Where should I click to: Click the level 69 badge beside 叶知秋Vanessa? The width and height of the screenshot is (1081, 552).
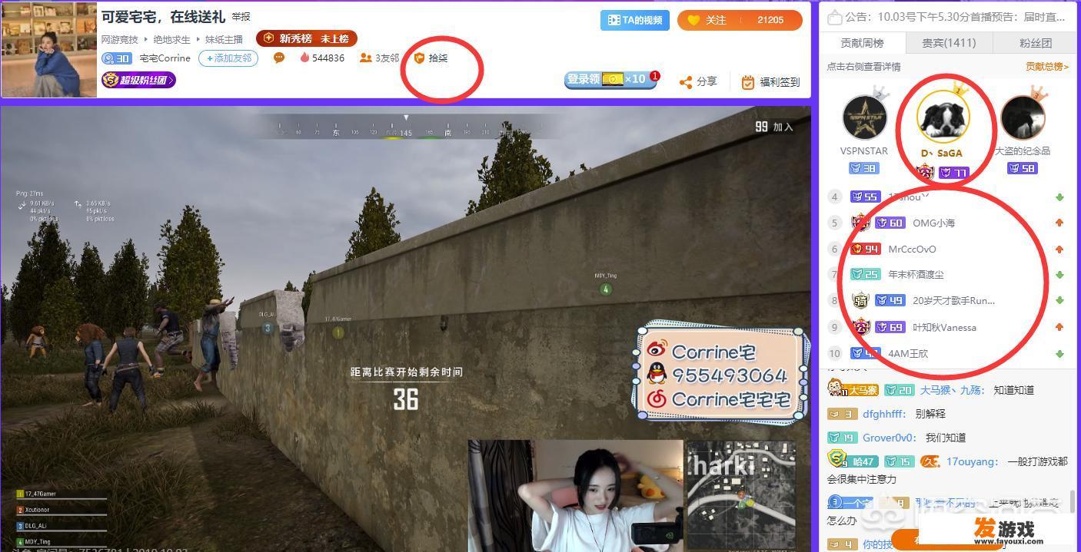pyautogui.click(x=890, y=327)
